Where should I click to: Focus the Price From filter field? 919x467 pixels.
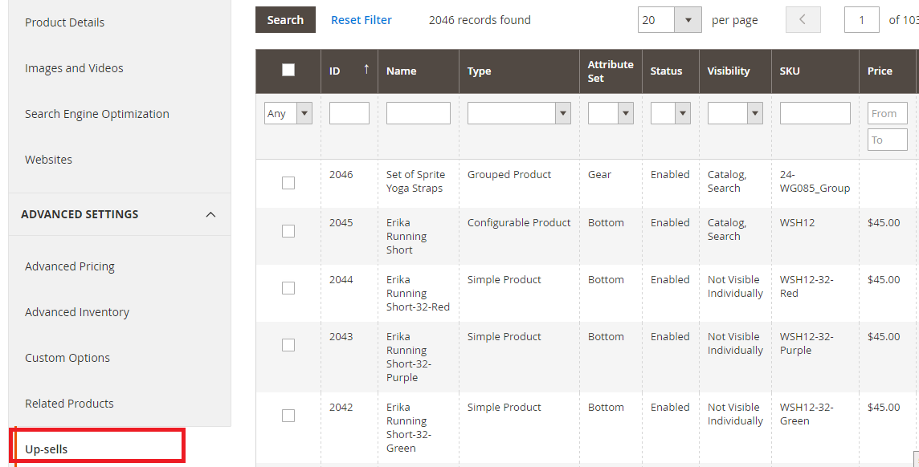coord(887,113)
